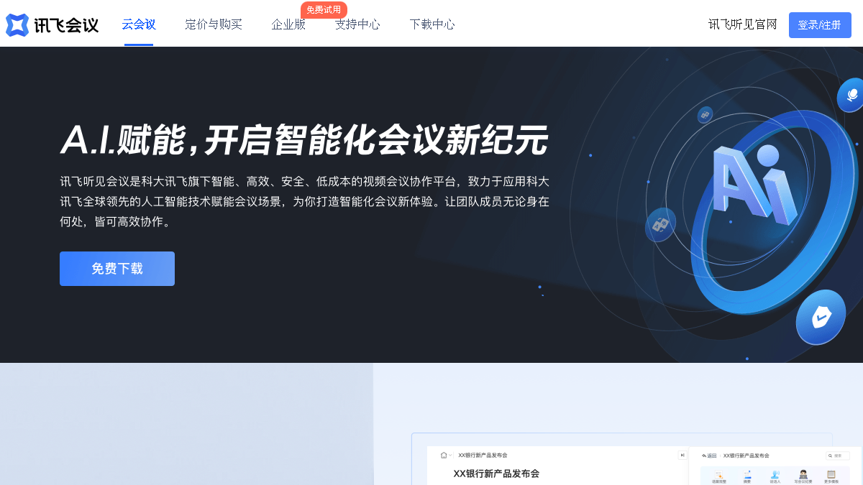The width and height of the screenshot is (863, 485).
Task: Select the 云会议 navigation tab
Action: 139,24
